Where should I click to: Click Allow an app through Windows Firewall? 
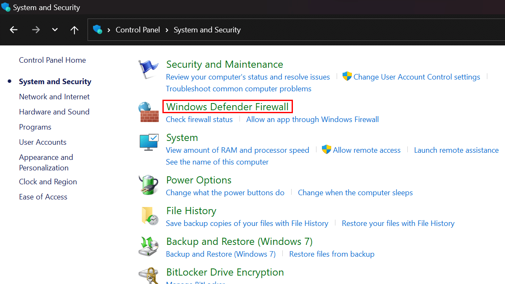[x=312, y=119]
